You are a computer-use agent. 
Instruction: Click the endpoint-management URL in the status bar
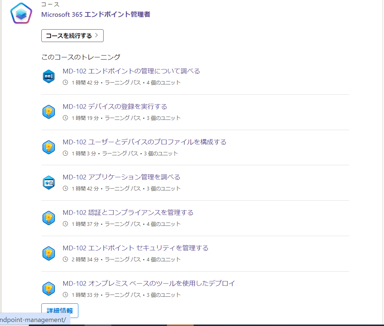click(x=33, y=319)
